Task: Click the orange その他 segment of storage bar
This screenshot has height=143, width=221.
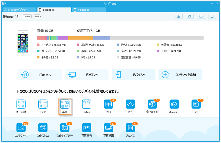Action: [x=81, y=38]
